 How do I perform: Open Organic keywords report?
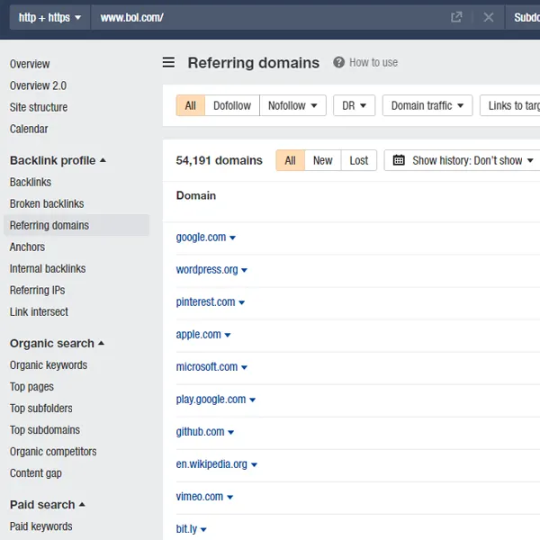pos(49,364)
